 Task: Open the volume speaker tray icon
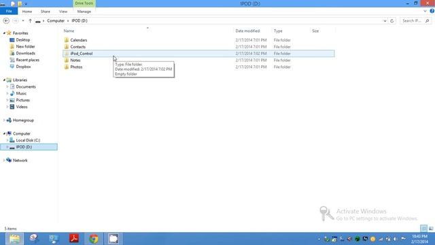point(396,239)
